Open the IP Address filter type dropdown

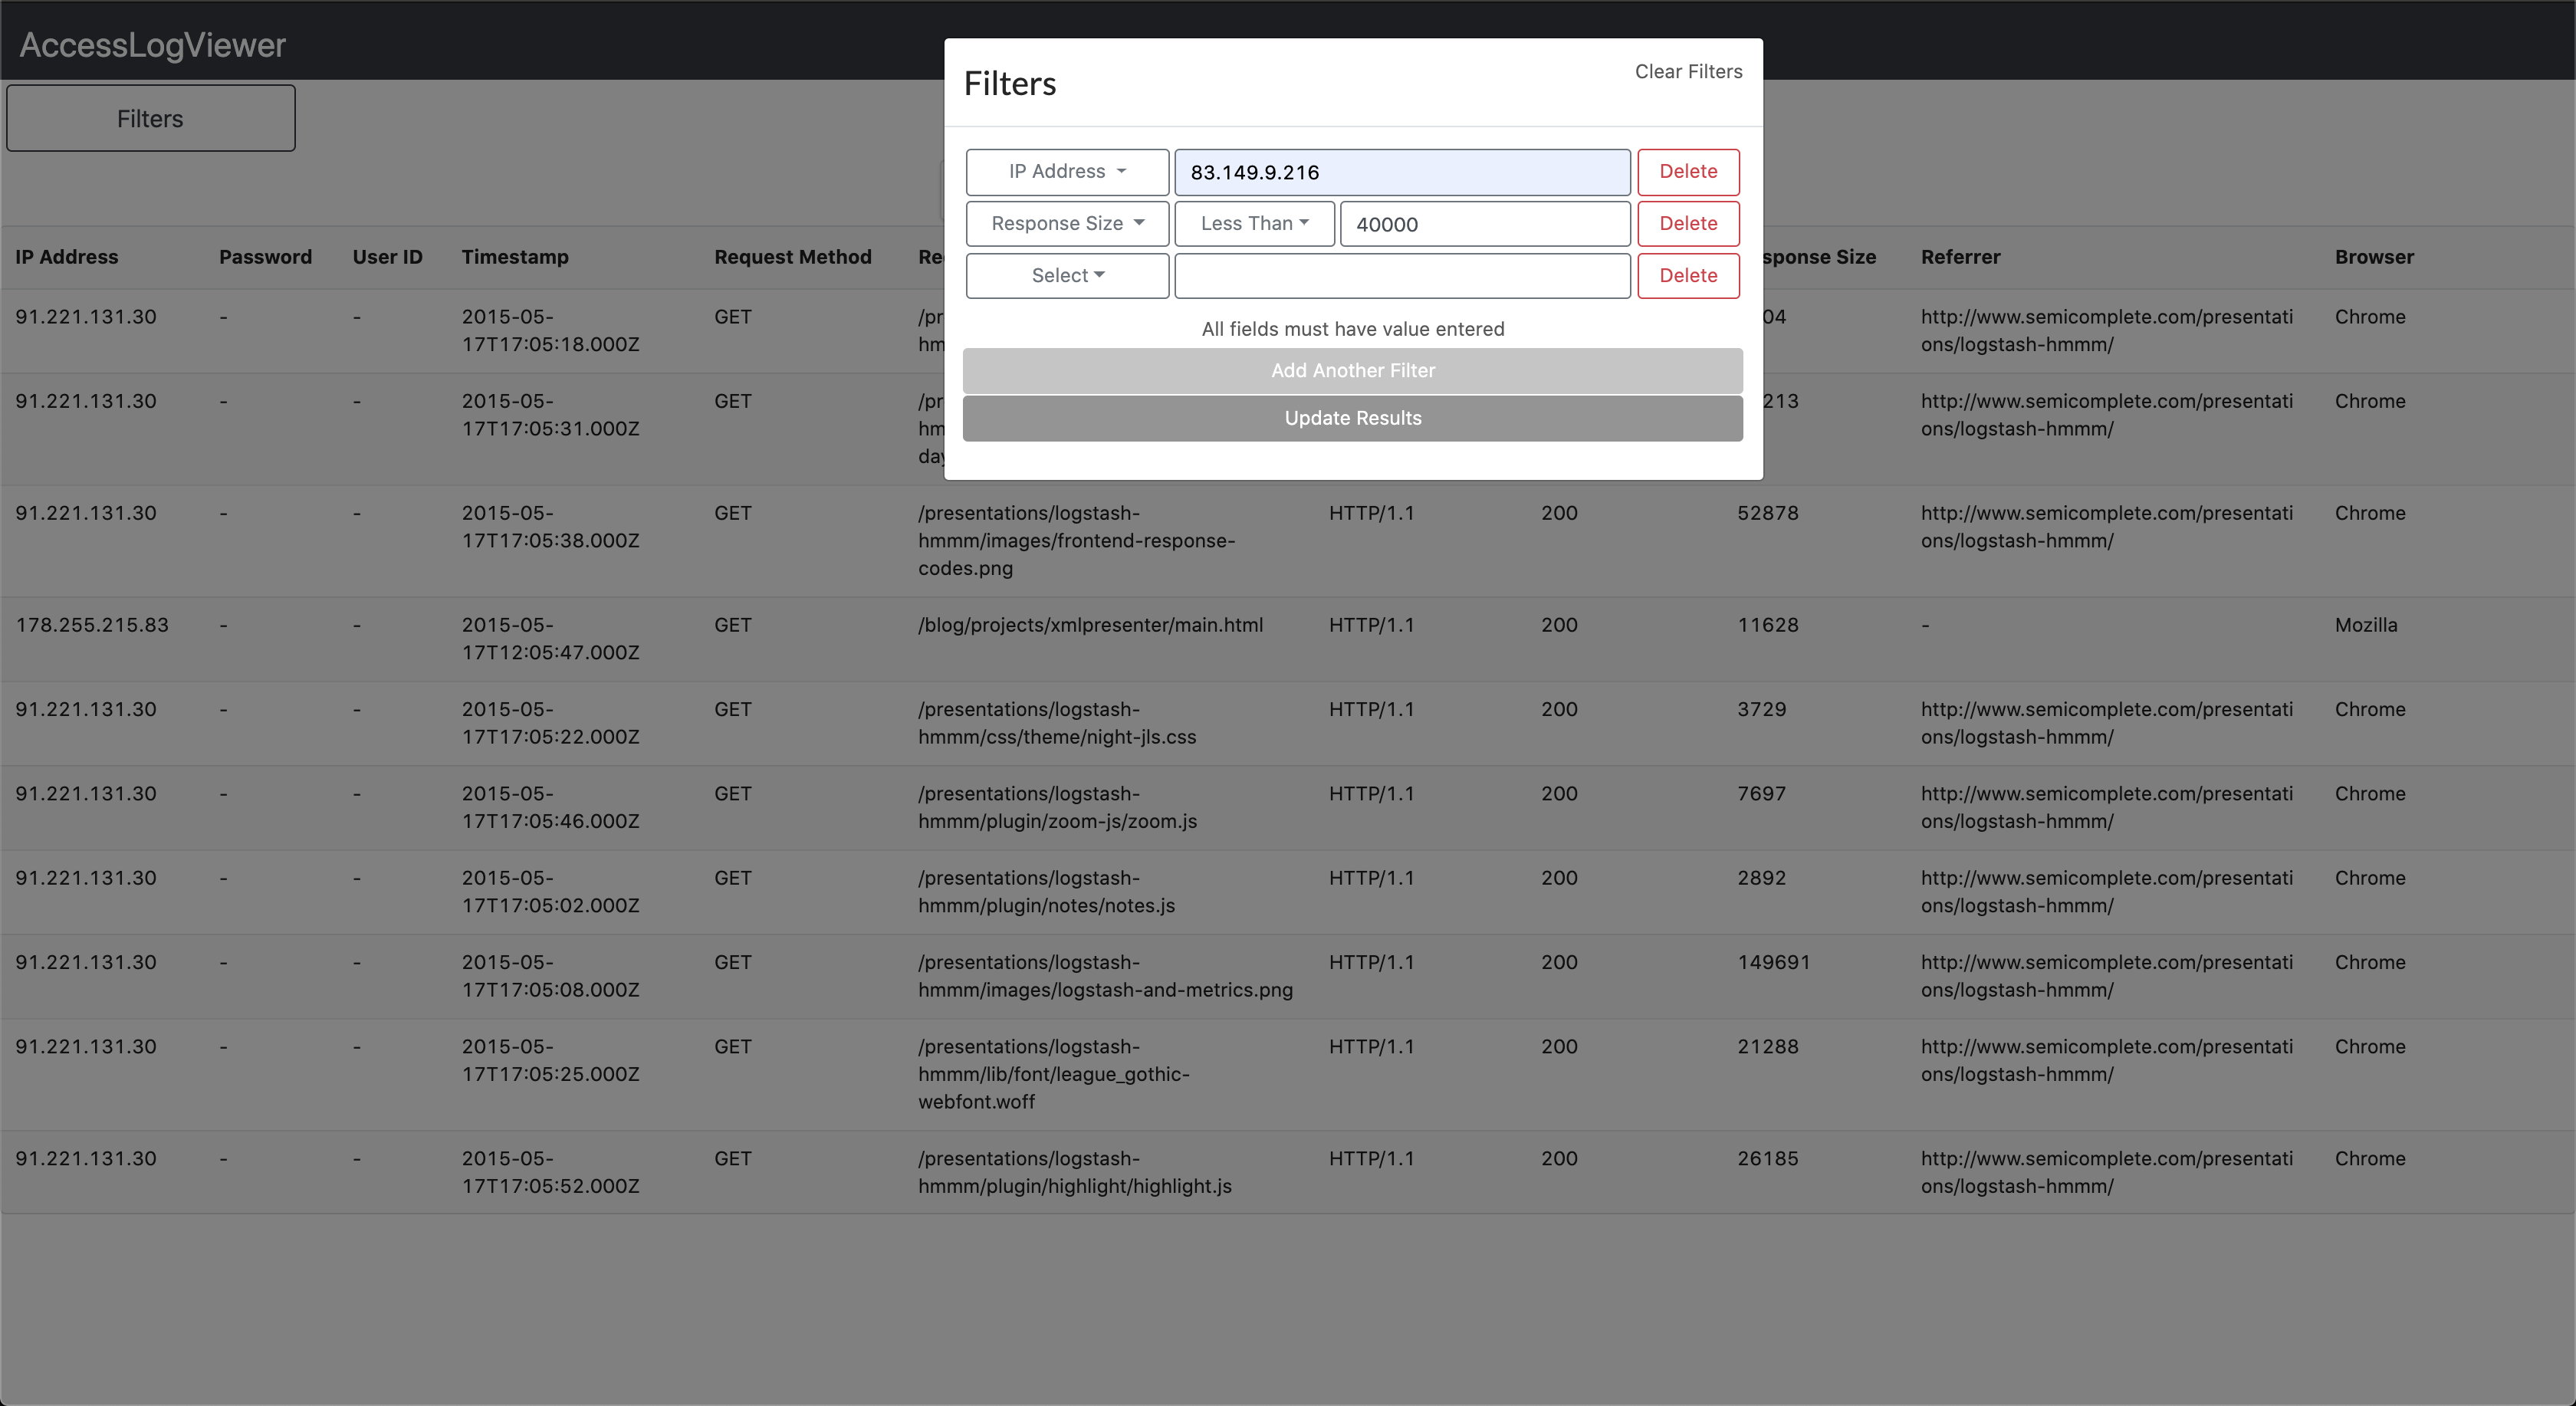(1066, 171)
